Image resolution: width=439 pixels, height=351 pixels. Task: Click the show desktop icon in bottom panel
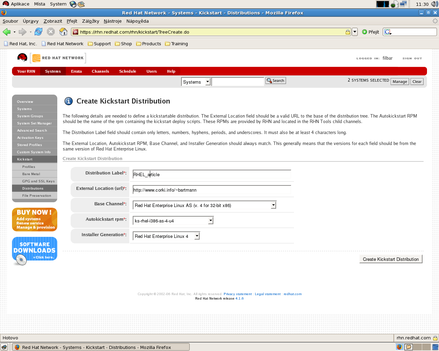(x=4, y=347)
